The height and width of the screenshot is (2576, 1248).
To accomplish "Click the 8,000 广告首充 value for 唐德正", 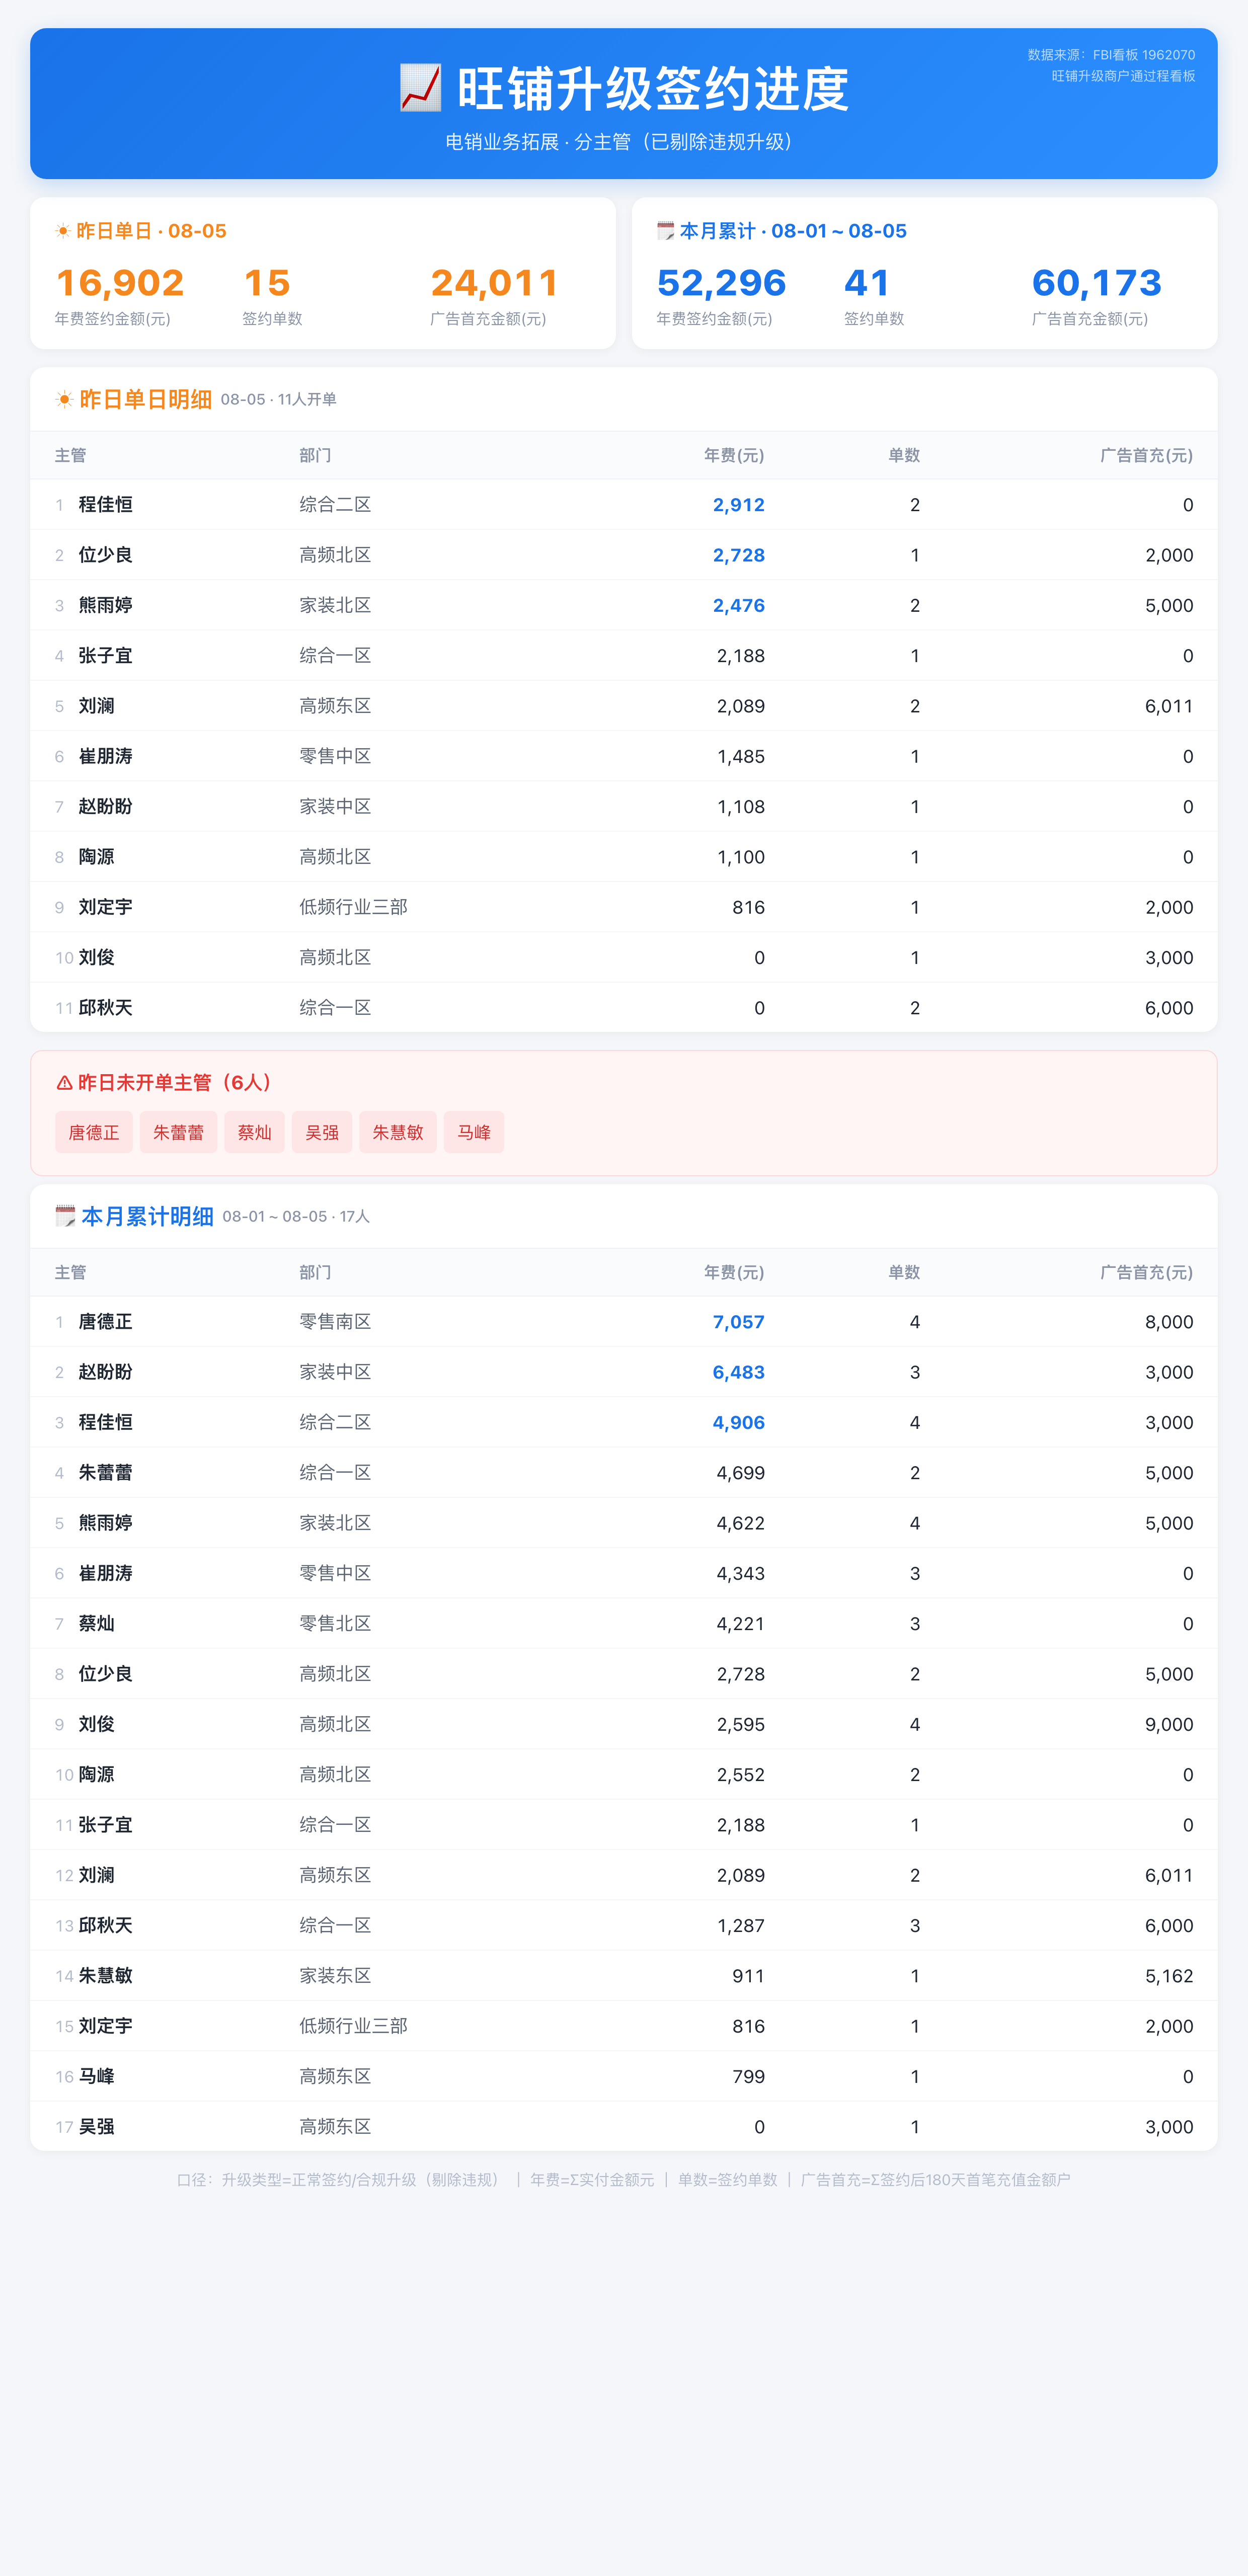I will (1169, 1322).
